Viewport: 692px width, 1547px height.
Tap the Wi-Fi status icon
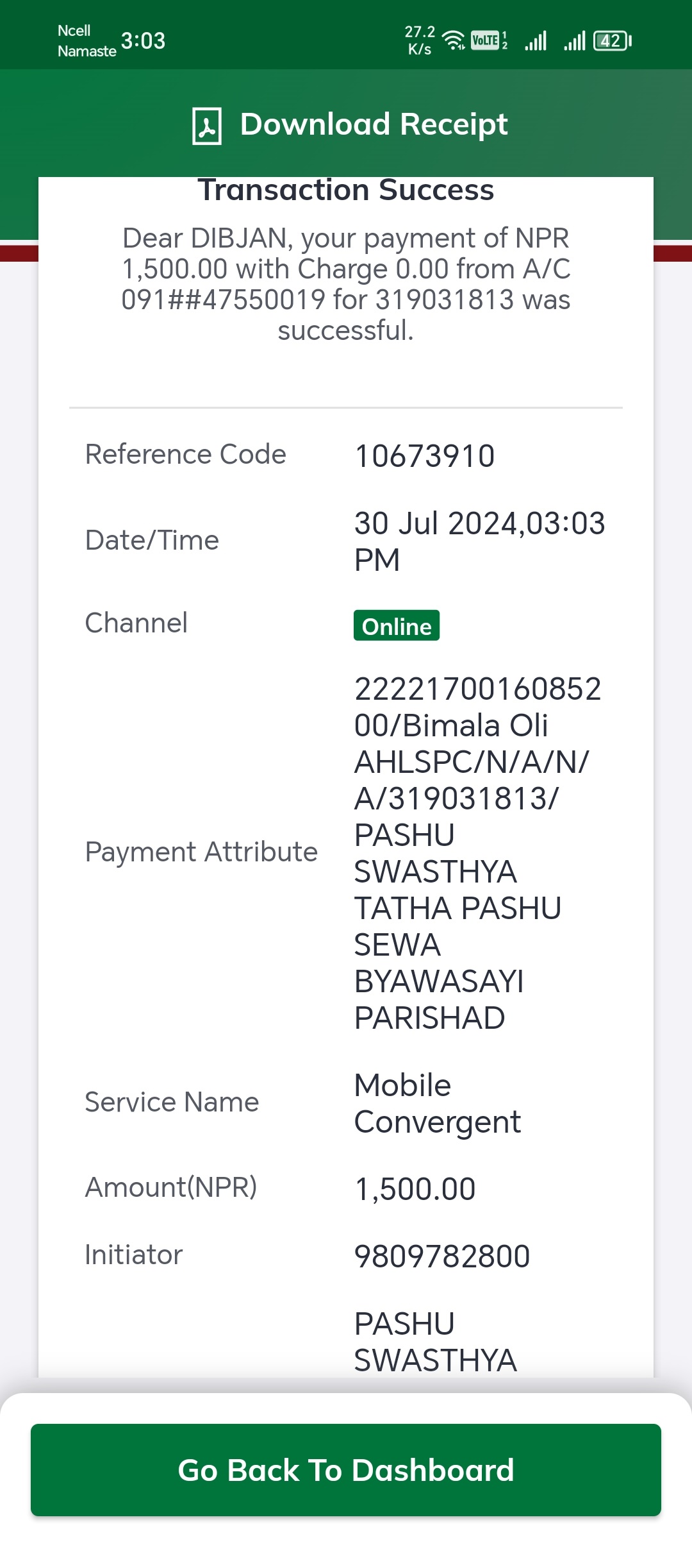click(x=454, y=40)
